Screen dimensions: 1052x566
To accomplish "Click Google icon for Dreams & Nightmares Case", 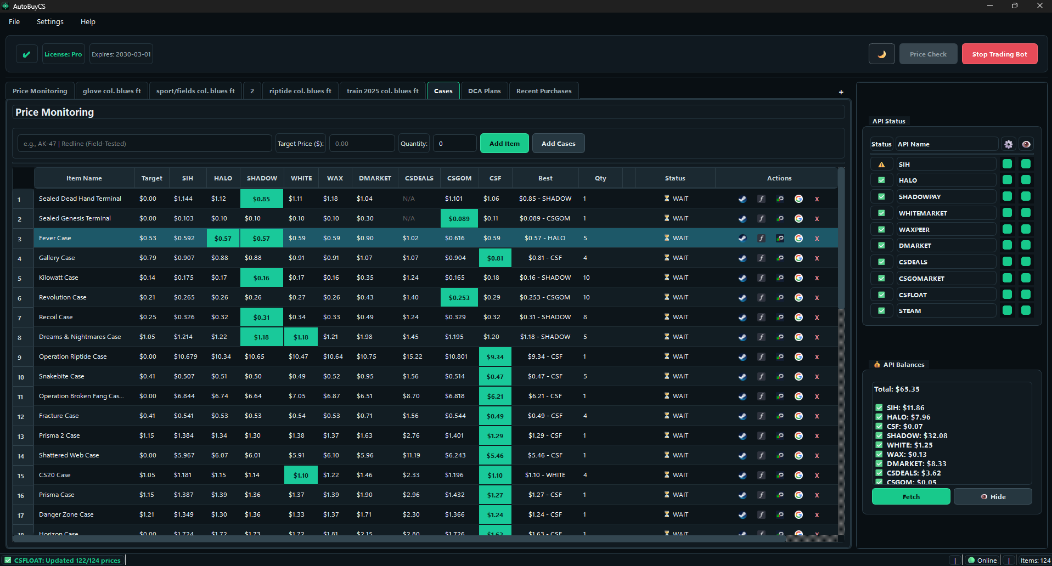I will click(x=798, y=337).
